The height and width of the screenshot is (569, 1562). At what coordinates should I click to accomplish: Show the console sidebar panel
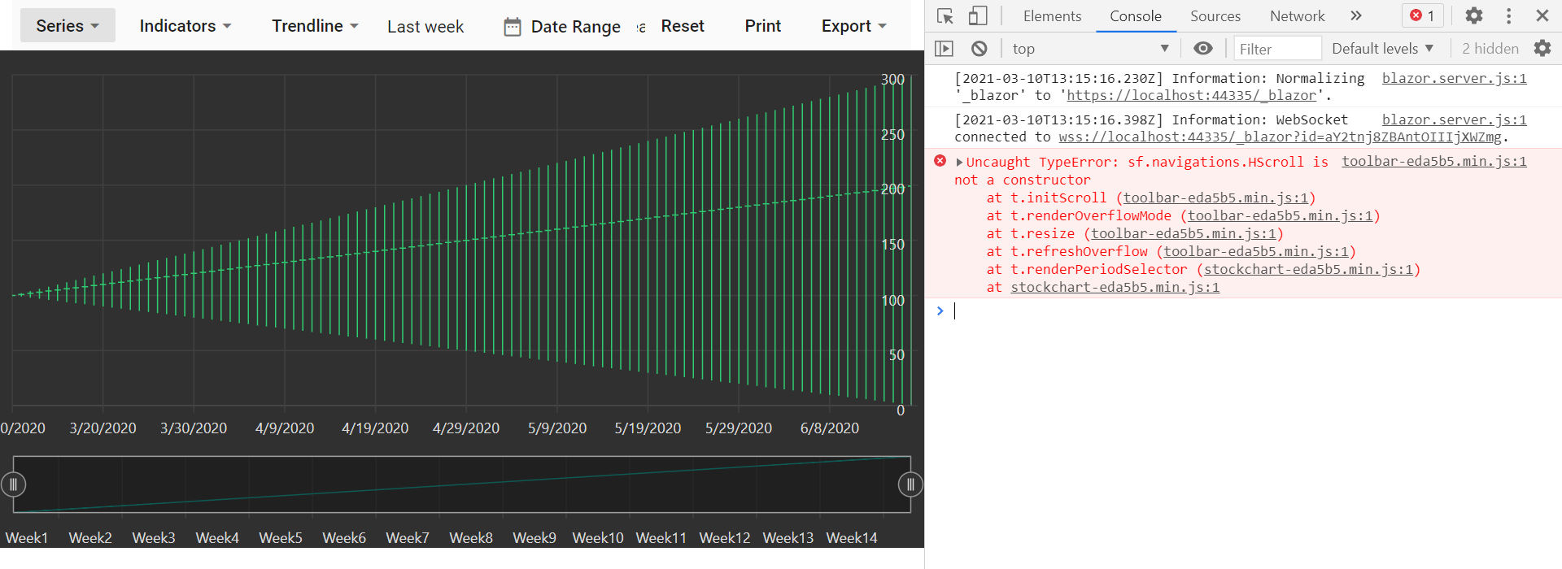click(x=944, y=49)
